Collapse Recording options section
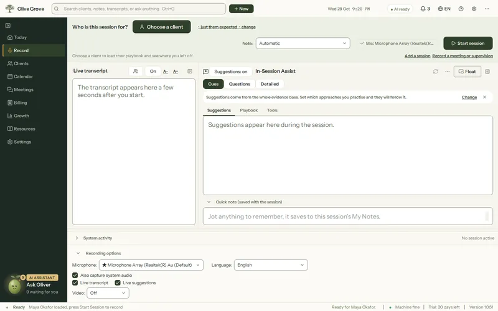This screenshot has height=311, width=498. click(x=78, y=253)
